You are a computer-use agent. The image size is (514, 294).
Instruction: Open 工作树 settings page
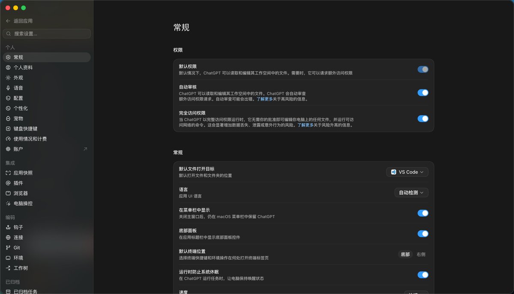click(x=47, y=268)
